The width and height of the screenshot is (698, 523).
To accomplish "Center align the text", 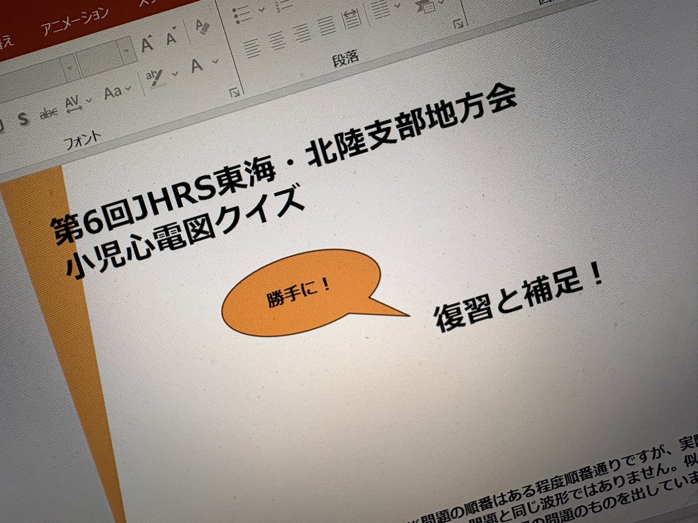I will click(277, 40).
